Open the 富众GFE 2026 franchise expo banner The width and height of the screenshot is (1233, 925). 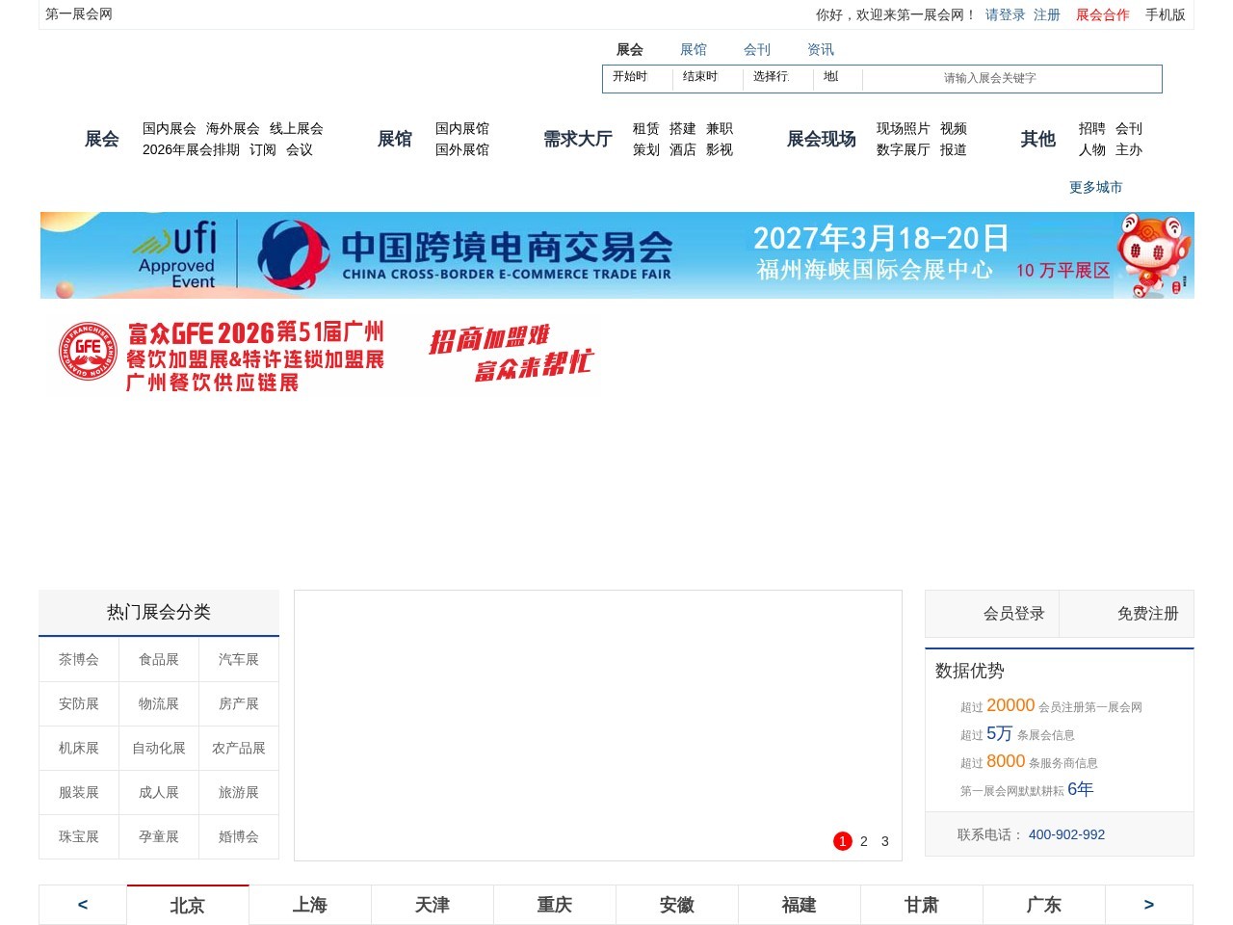click(x=328, y=357)
